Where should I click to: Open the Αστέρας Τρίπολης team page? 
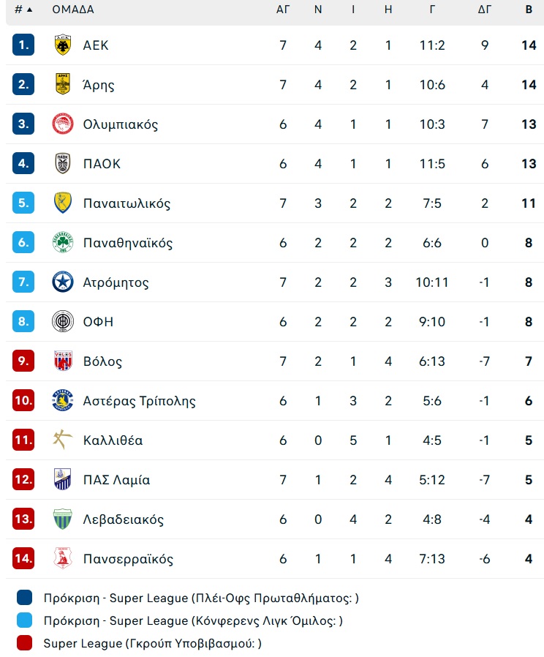tap(140, 401)
